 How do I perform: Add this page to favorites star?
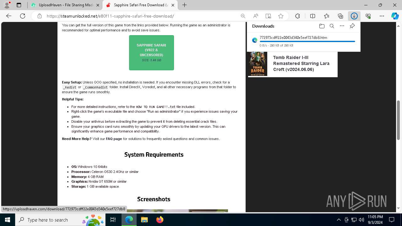click(x=281, y=16)
